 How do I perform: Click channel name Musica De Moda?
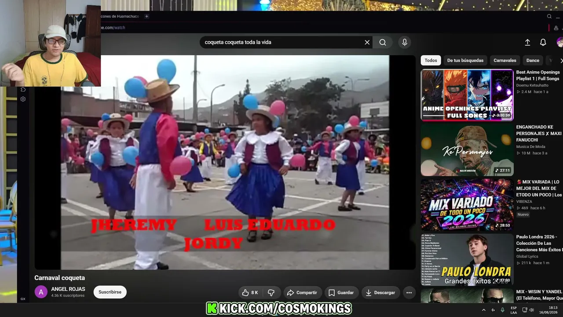click(530, 147)
